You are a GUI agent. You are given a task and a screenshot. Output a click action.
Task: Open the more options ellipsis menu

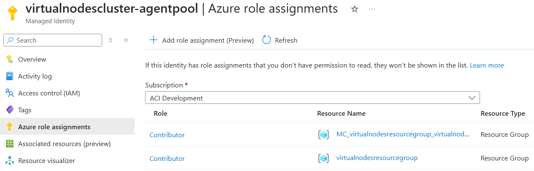pos(372,9)
